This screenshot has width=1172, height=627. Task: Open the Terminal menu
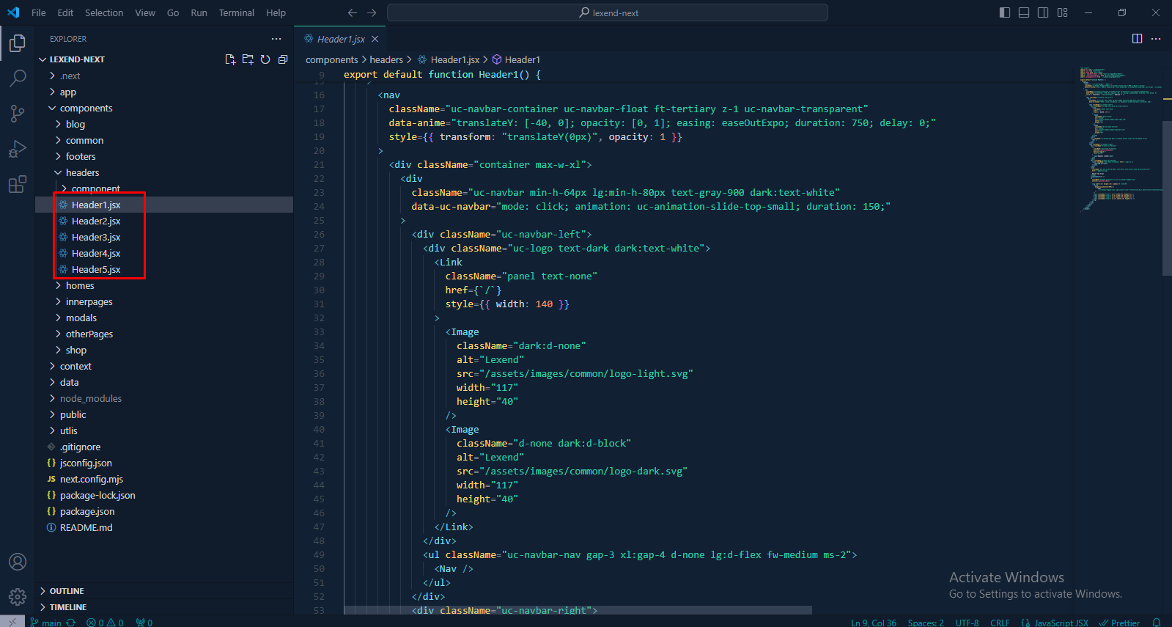tap(236, 12)
